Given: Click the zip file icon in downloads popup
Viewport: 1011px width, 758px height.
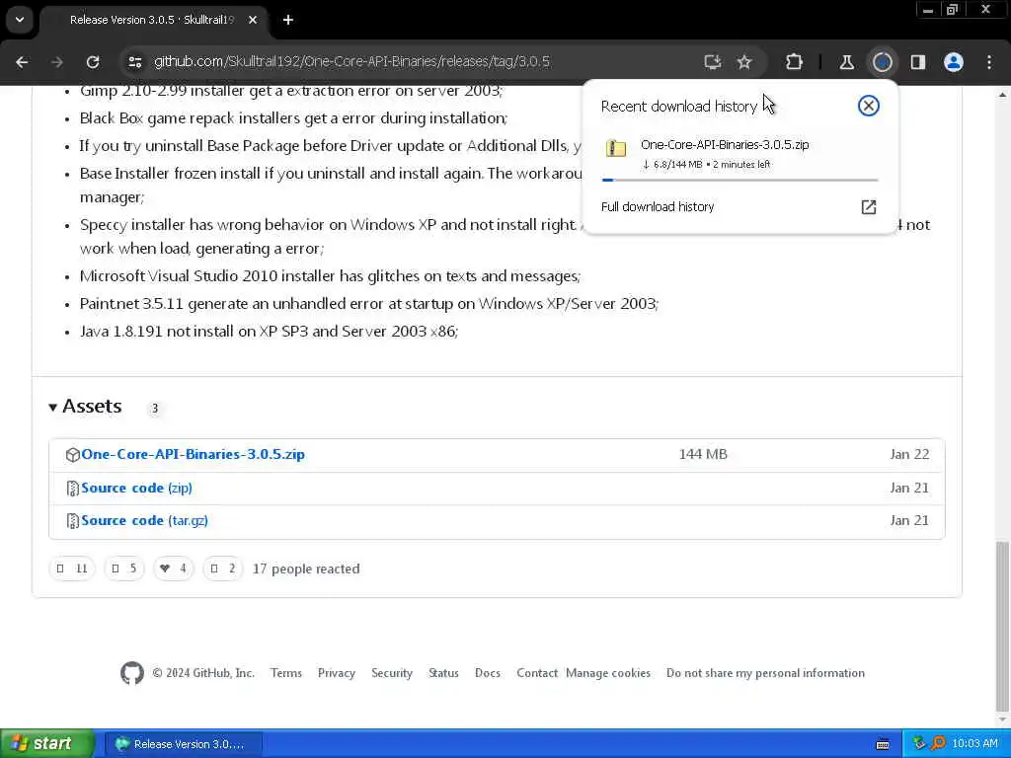Looking at the screenshot, I should pos(616,148).
